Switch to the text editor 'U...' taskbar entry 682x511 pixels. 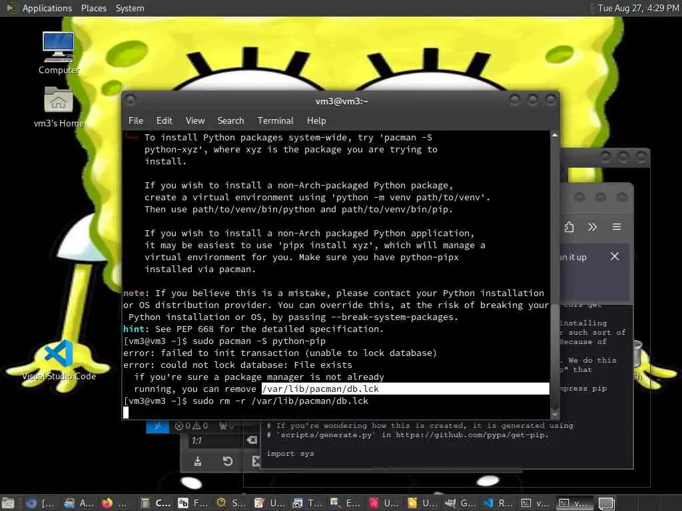point(269,503)
